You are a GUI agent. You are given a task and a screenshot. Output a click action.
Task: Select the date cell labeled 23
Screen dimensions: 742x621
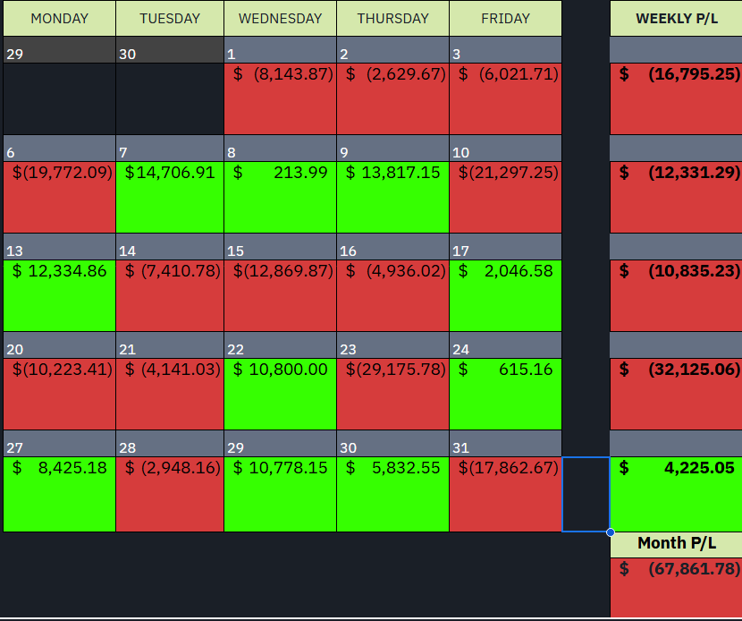tap(392, 345)
